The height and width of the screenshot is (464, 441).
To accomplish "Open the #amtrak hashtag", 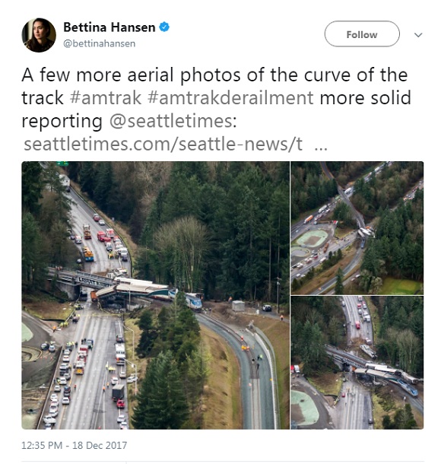I will [x=105, y=98].
